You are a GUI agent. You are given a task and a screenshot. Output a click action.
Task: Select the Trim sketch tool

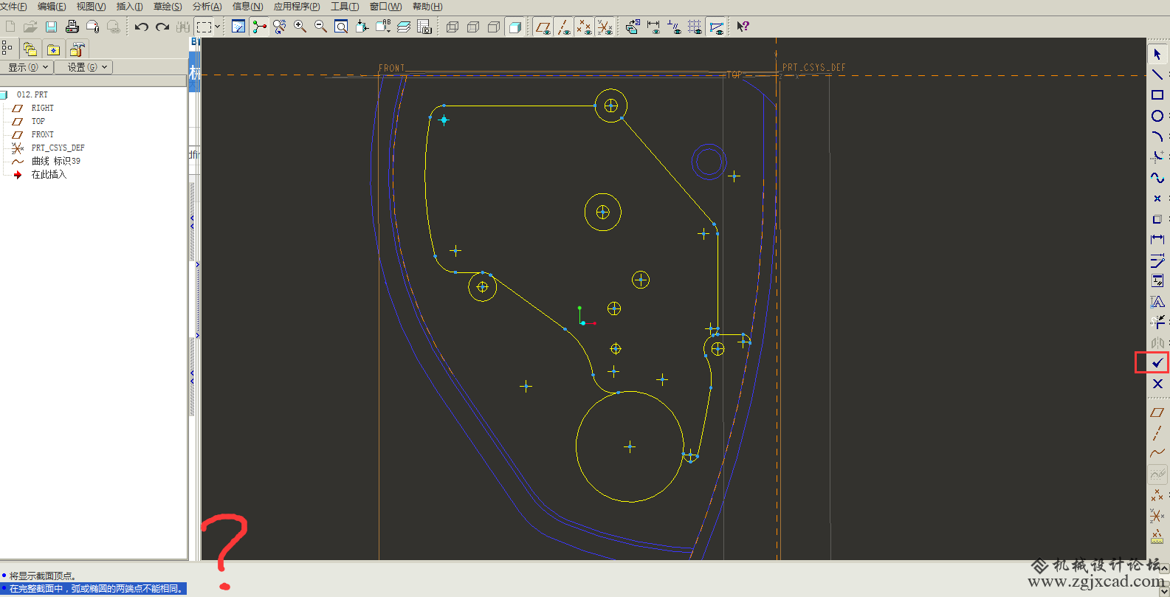1157,322
